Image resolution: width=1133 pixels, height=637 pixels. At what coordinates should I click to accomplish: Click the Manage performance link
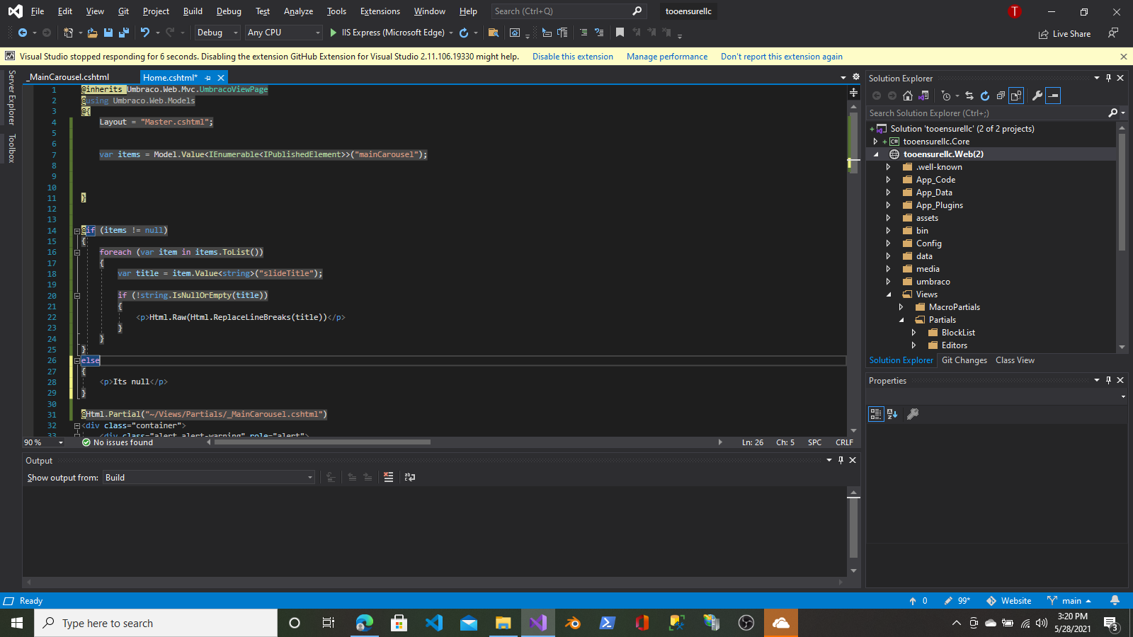tap(667, 57)
